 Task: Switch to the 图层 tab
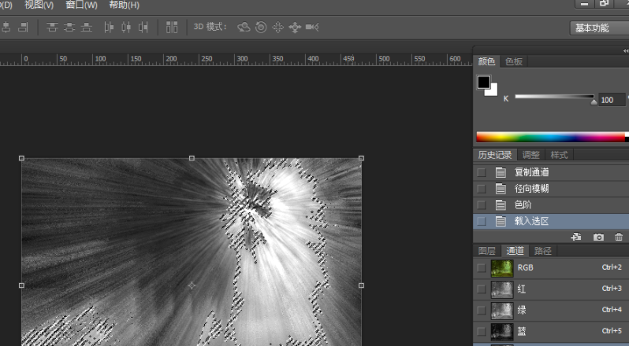tap(487, 251)
